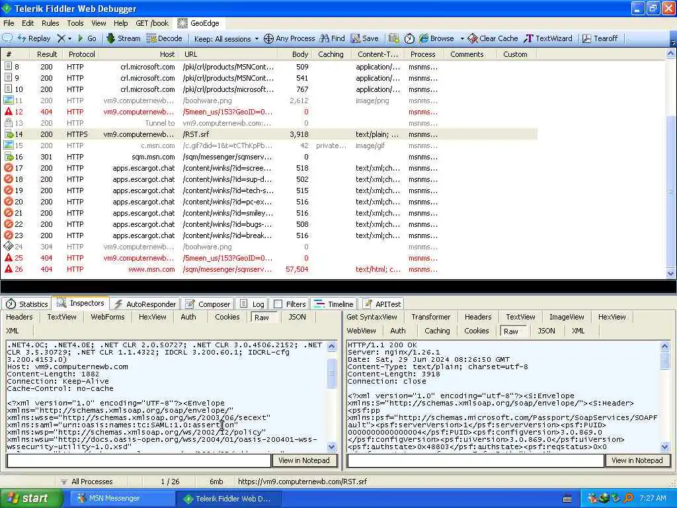Viewport: 677px width, 508px height.
Task: Switch to the AutoResponder tab
Action: click(145, 304)
